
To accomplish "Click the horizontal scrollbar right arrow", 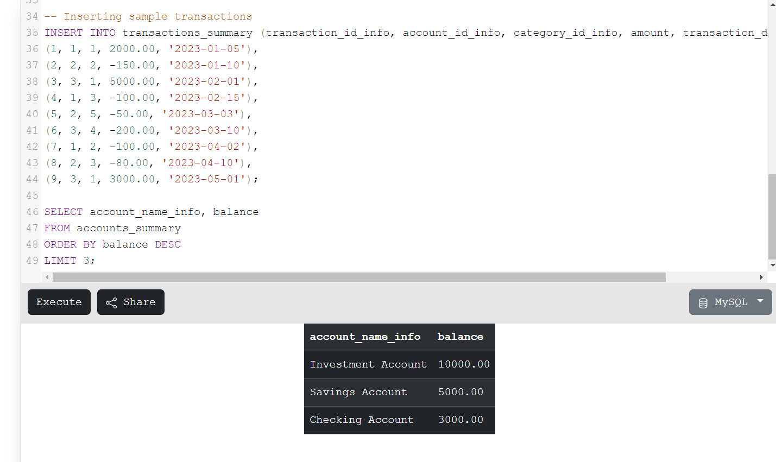I will coord(761,277).
